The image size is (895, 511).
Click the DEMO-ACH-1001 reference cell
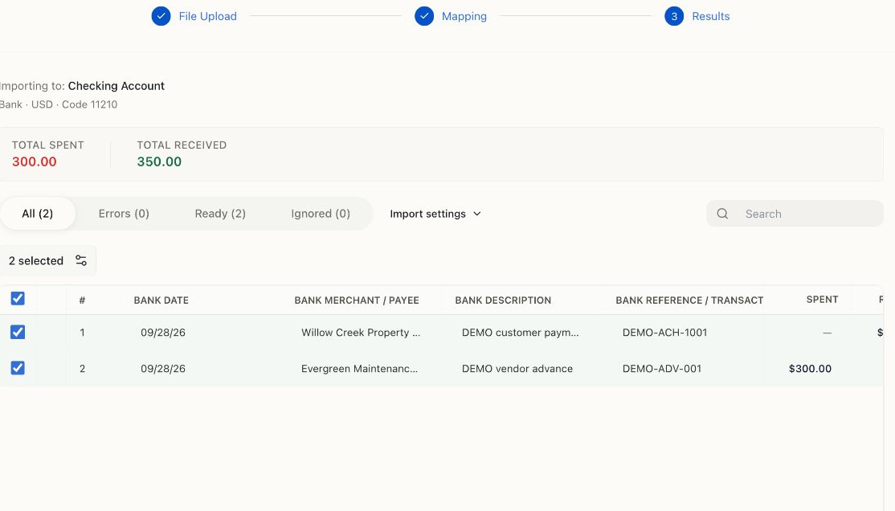(665, 333)
